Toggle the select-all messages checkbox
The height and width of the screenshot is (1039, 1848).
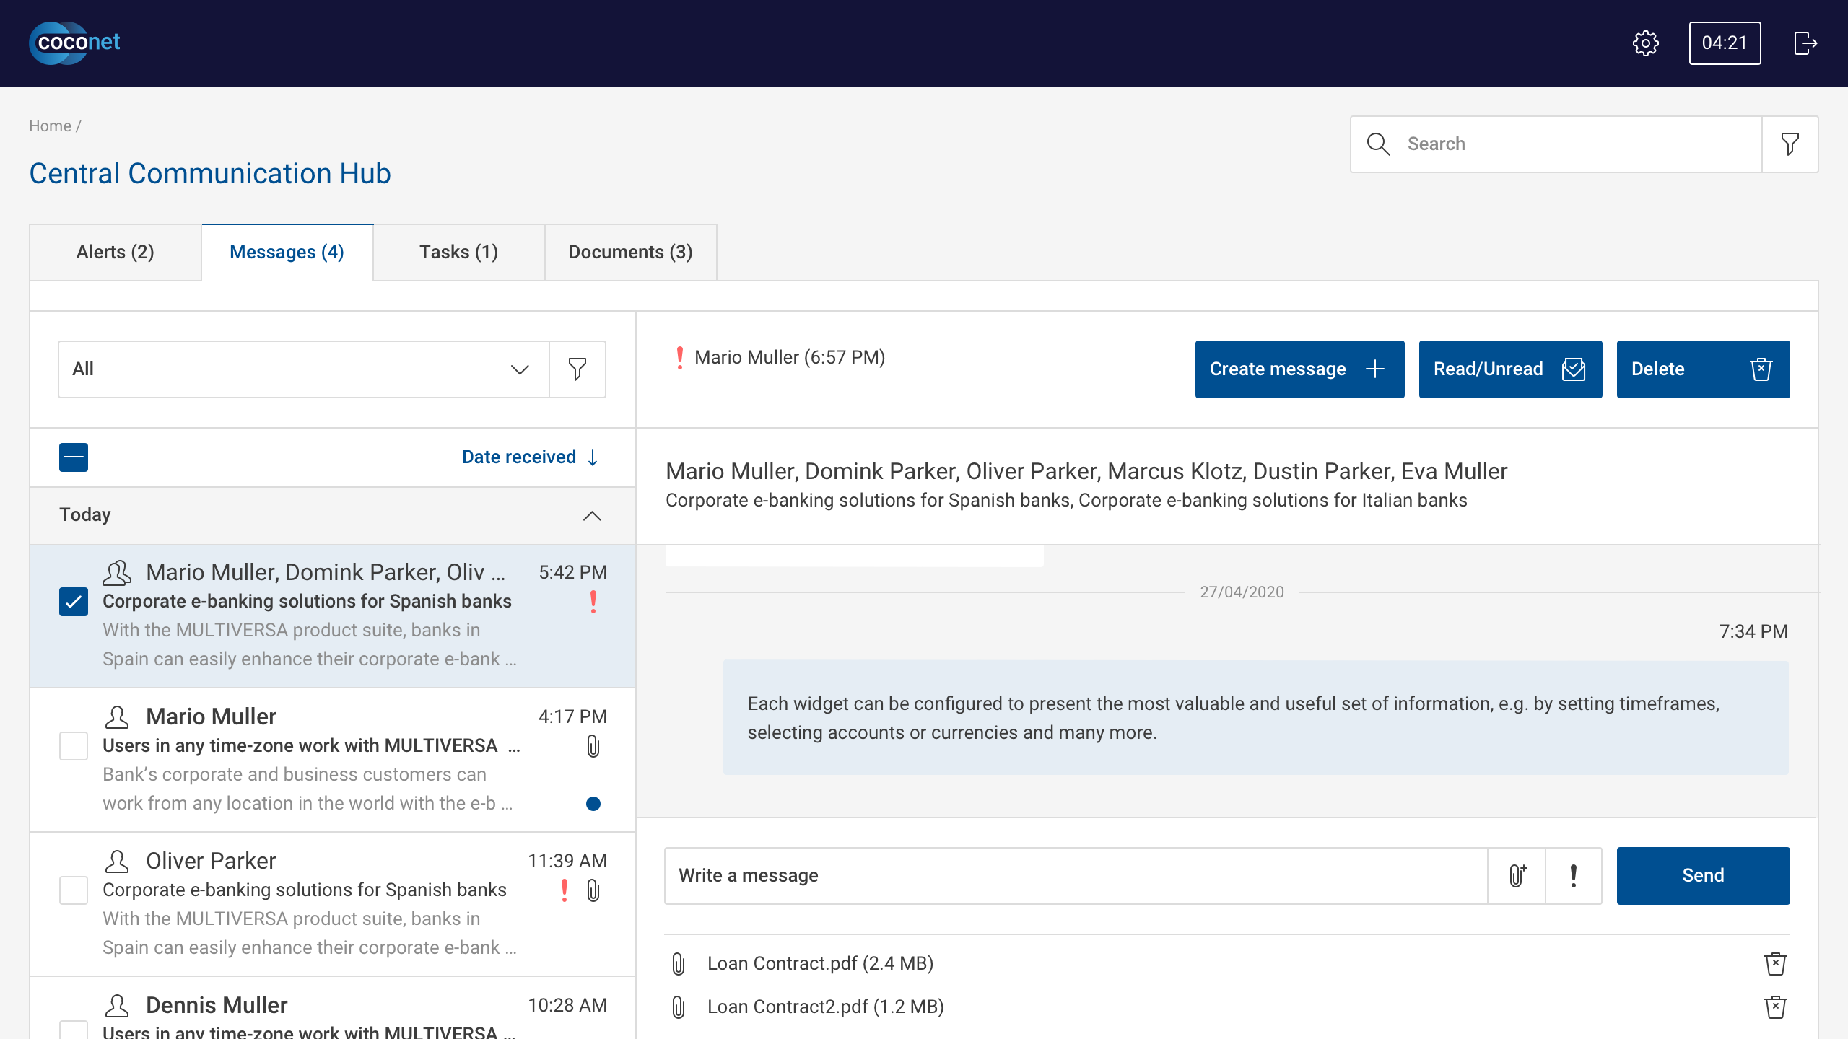74,457
